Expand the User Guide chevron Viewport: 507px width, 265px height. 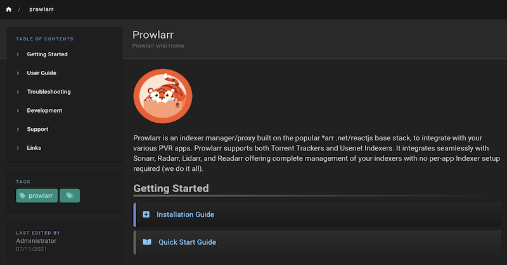18,73
